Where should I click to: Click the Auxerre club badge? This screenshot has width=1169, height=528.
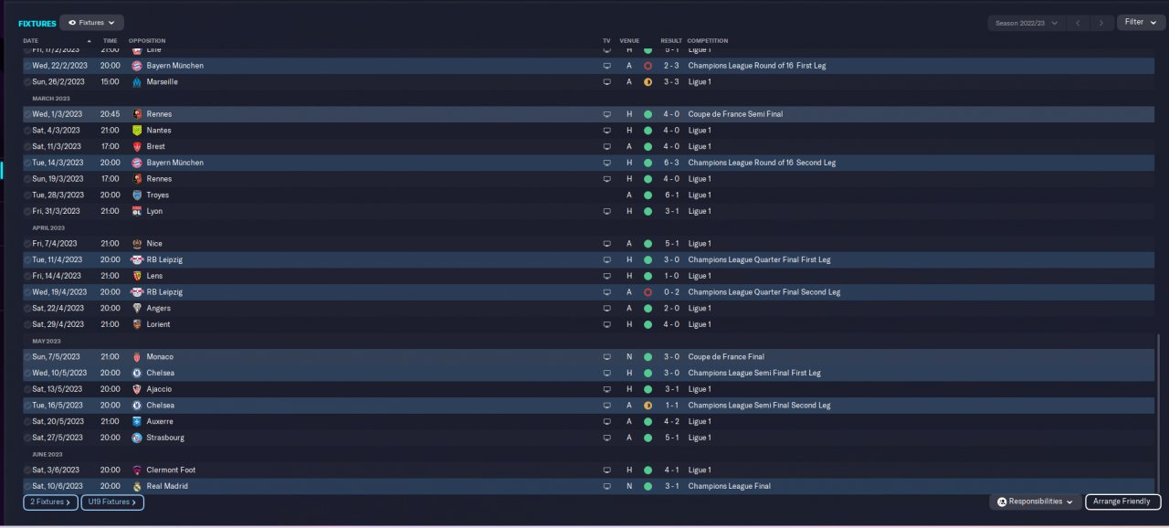click(x=137, y=421)
